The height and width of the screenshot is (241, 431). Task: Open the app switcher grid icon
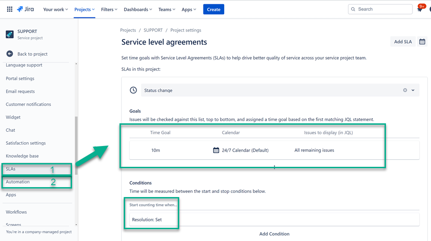(x=9, y=9)
